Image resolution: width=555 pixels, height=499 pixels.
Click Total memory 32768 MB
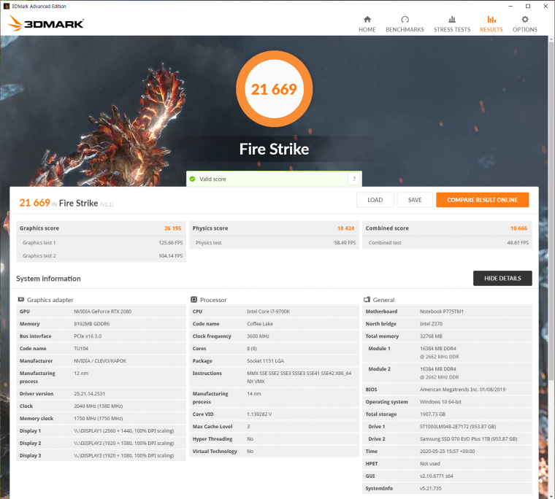(431, 336)
